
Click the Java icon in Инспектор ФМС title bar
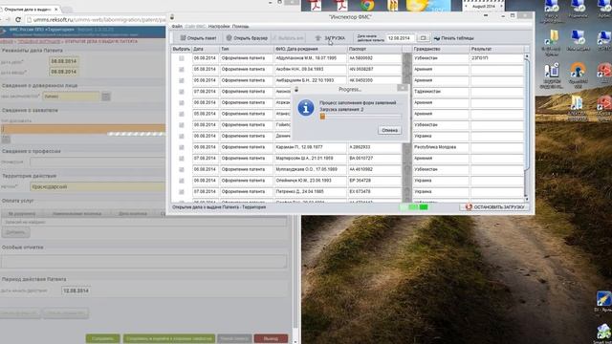pyautogui.click(x=172, y=17)
